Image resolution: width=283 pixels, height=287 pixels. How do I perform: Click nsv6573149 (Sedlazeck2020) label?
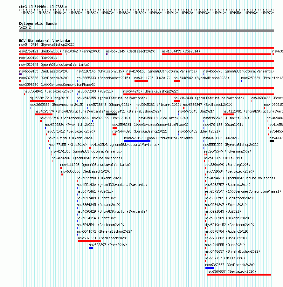tap(131, 51)
